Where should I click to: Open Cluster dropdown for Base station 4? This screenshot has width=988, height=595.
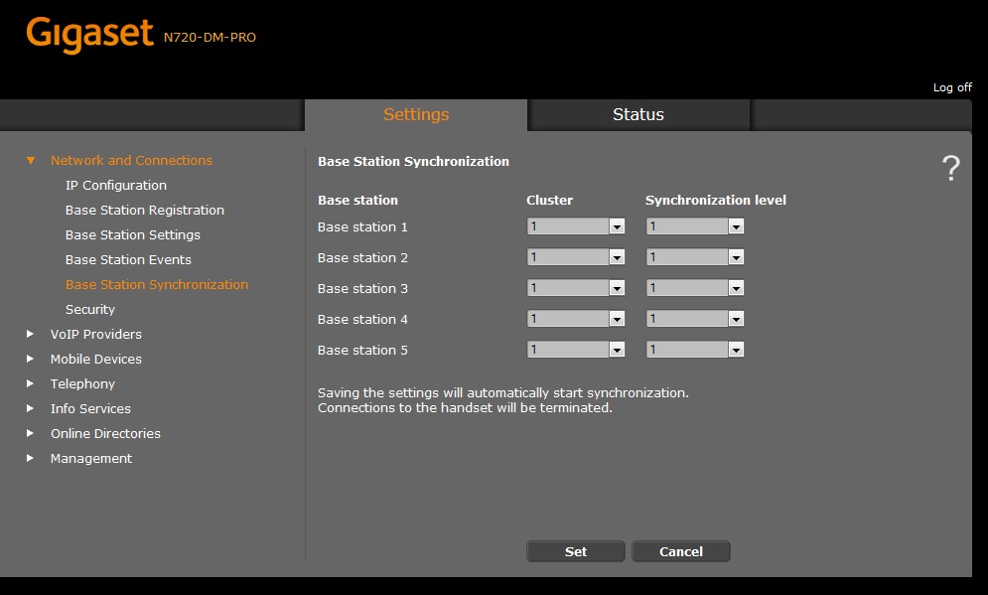pyautogui.click(x=575, y=319)
